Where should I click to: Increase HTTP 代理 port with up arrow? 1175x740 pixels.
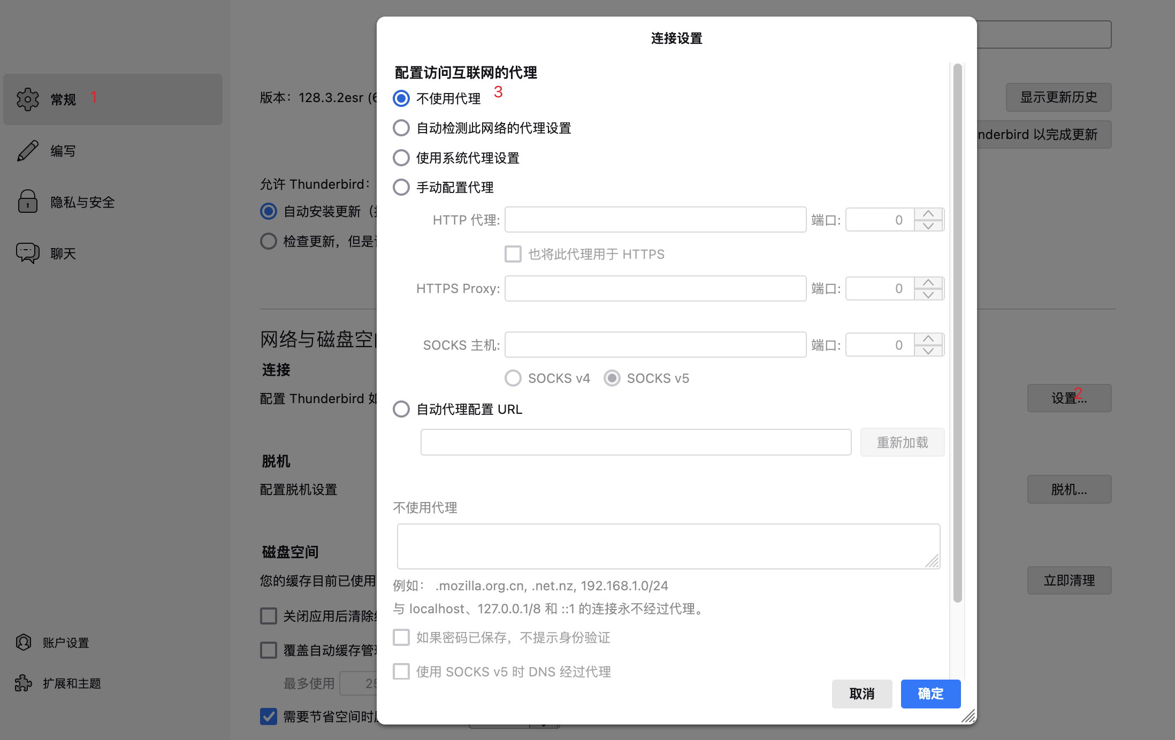[929, 214]
